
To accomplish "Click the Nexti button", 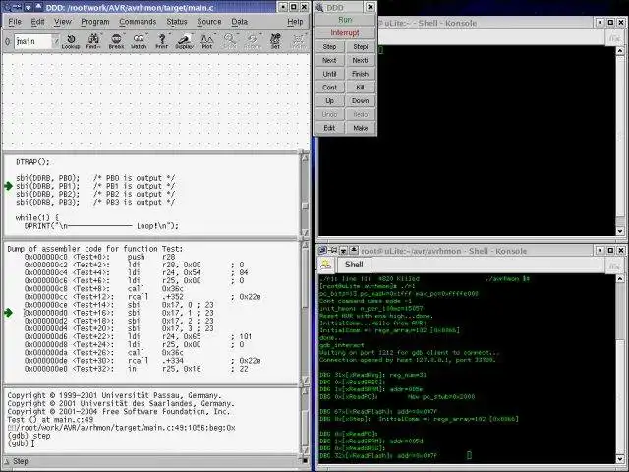I will click(x=361, y=60).
